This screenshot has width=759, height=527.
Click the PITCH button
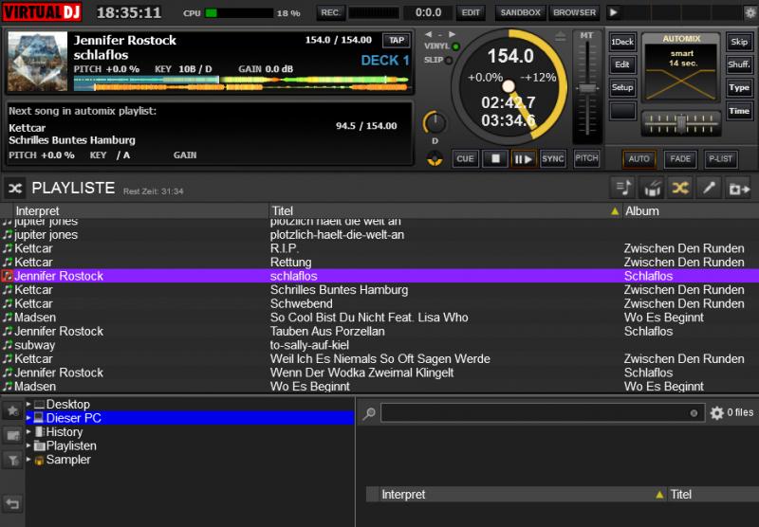click(x=586, y=158)
